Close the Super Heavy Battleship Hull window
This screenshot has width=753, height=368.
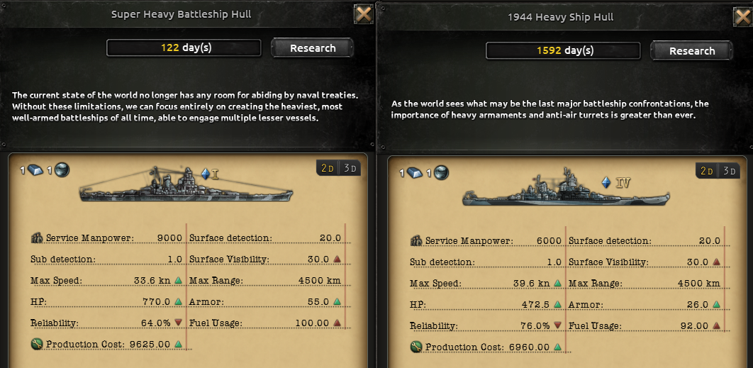point(364,14)
